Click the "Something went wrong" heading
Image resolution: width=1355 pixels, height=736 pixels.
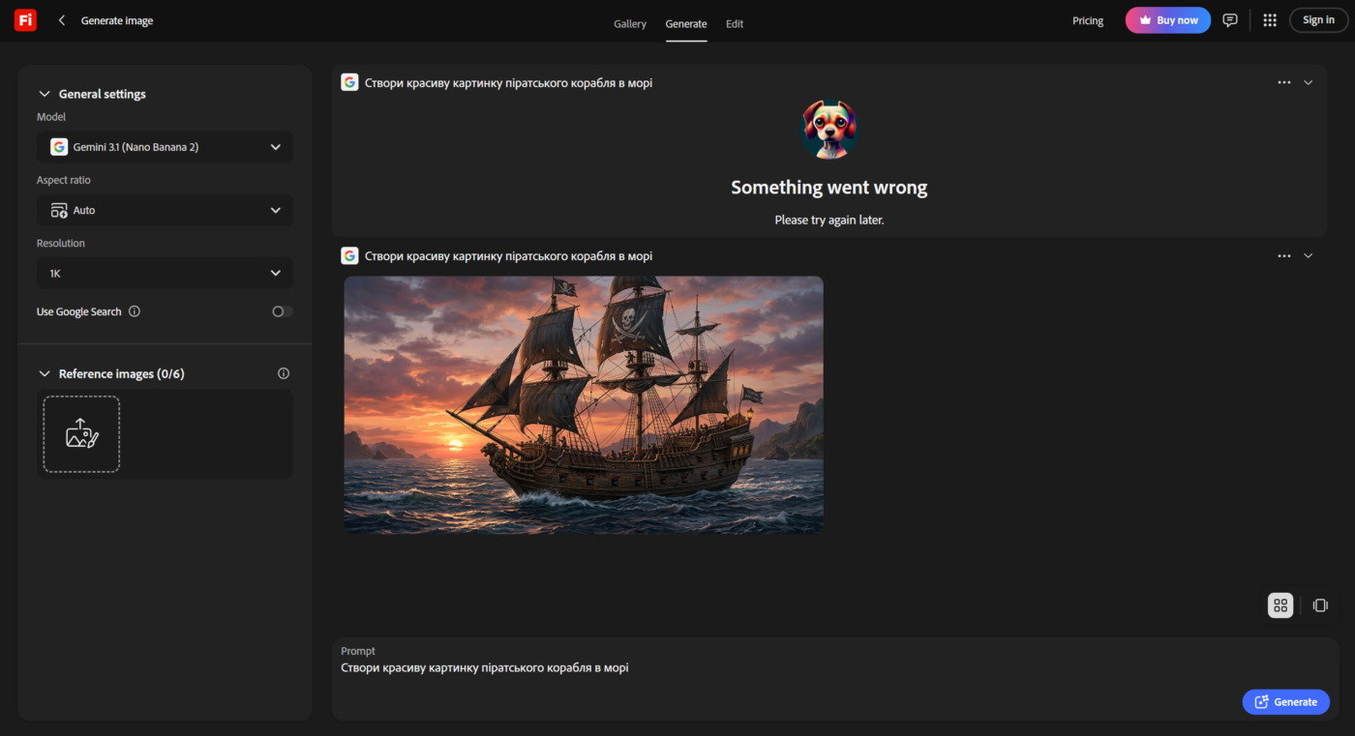(x=829, y=188)
